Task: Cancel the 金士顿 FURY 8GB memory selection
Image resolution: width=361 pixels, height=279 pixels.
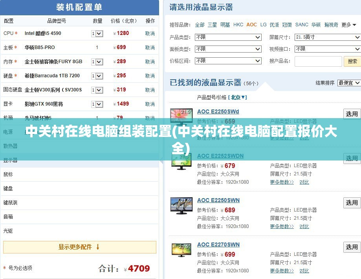Action: [x=150, y=62]
